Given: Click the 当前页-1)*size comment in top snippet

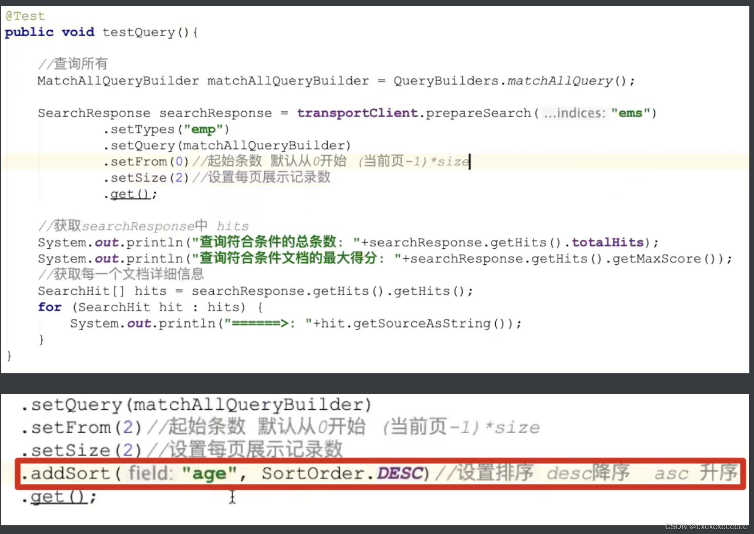Looking at the screenshot, I should 414,161.
